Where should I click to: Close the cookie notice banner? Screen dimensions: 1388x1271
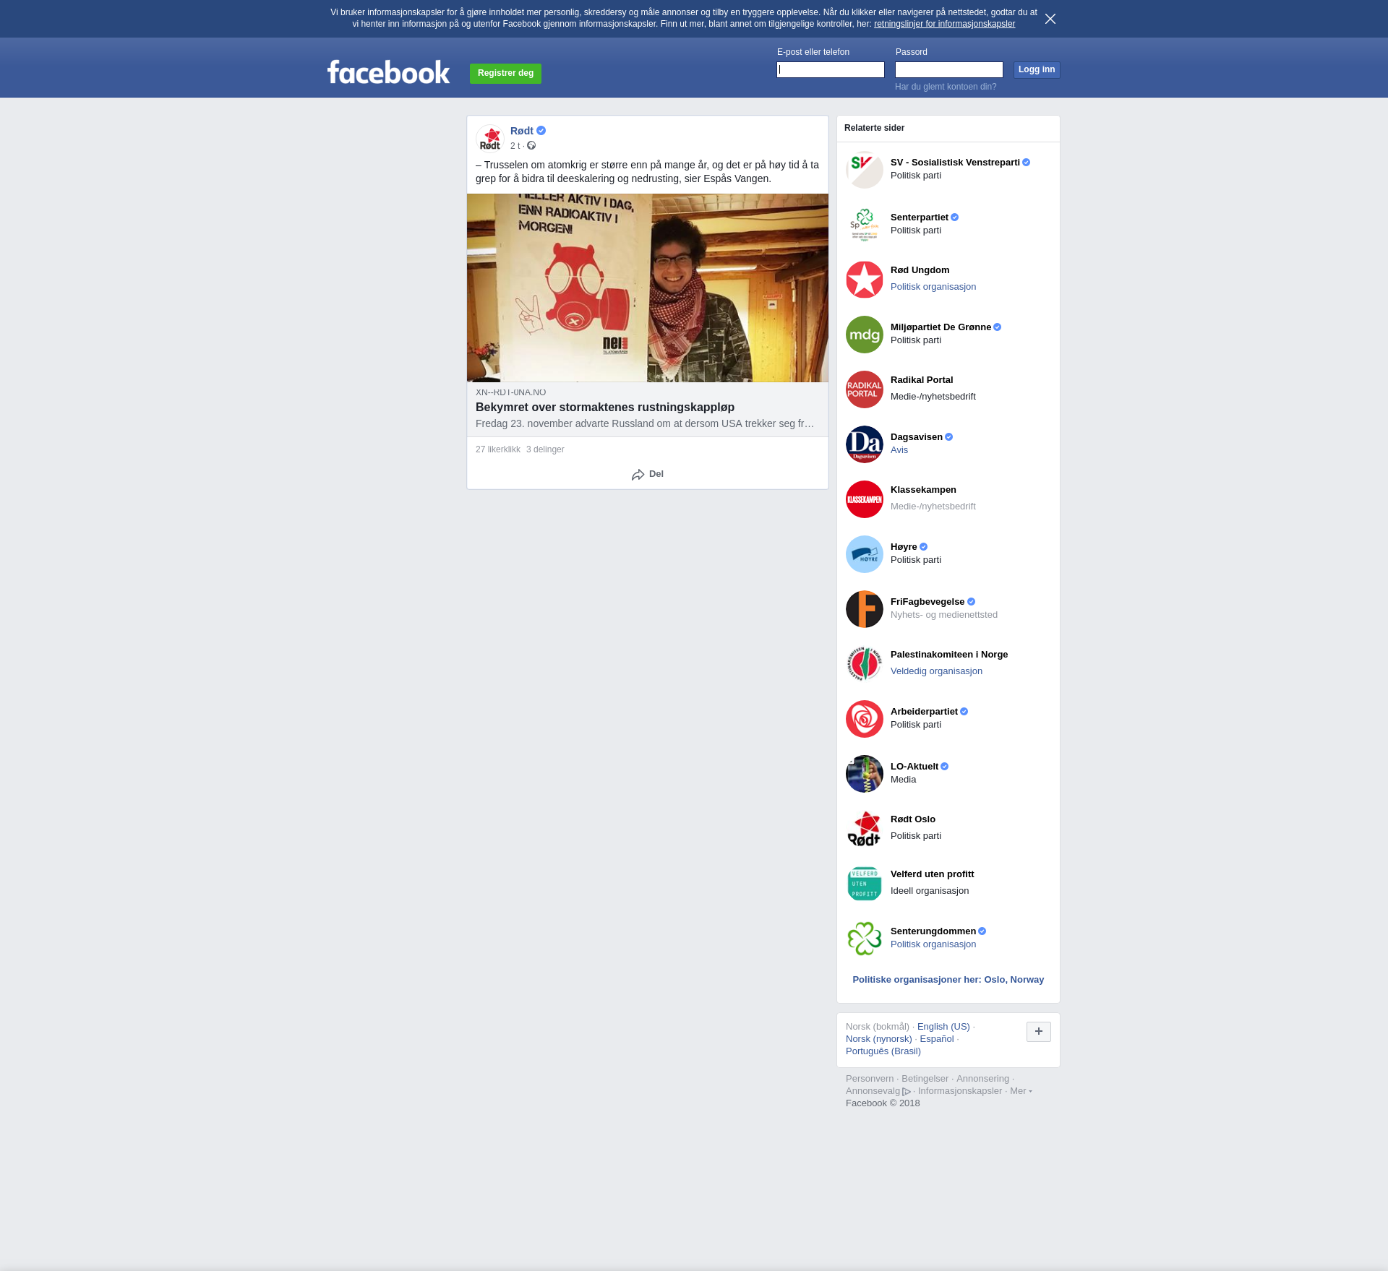(1050, 19)
